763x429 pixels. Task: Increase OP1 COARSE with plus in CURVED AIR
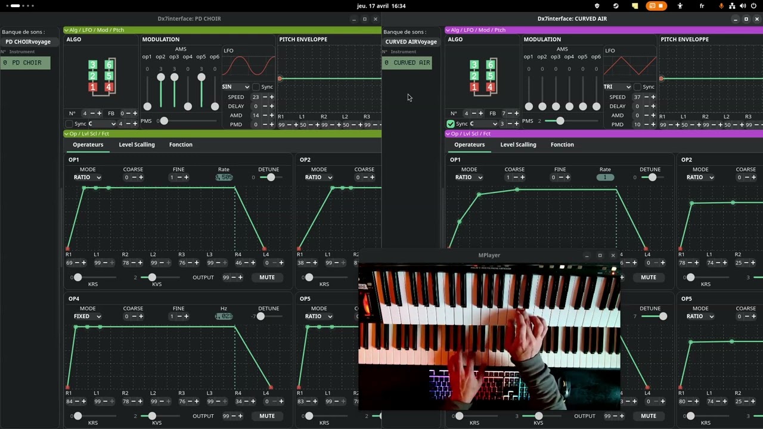point(522,177)
